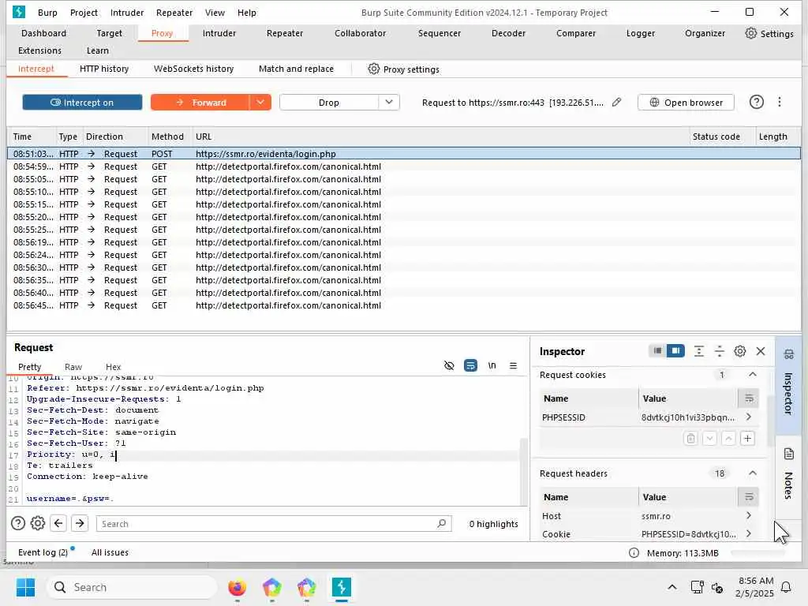Open Intercept help question icon
Viewport: 808px width, 606px height.
(x=756, y=102)
